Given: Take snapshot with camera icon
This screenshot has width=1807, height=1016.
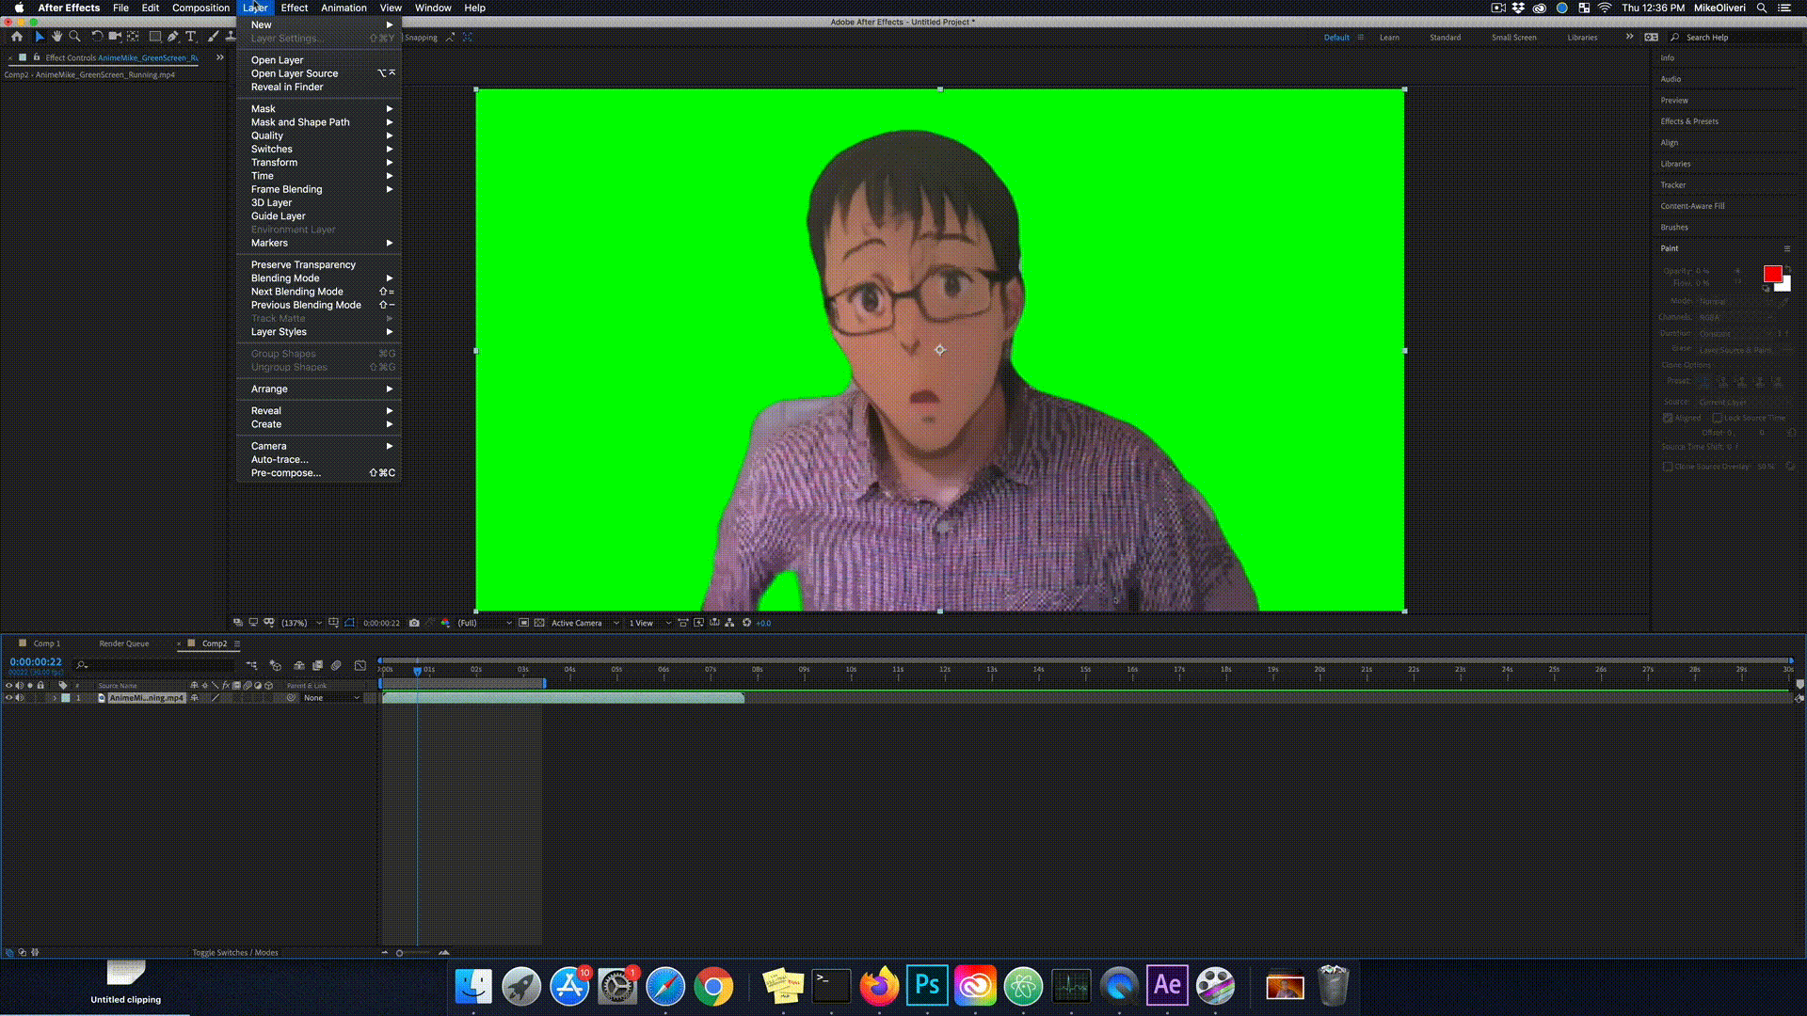Looking at the screenshot, I should [414, 623].
